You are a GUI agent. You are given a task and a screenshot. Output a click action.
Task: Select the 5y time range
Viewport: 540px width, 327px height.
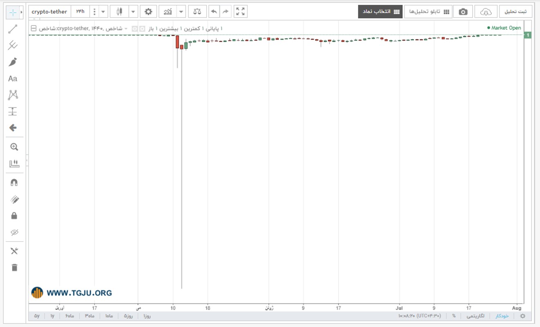pos(37,316)
